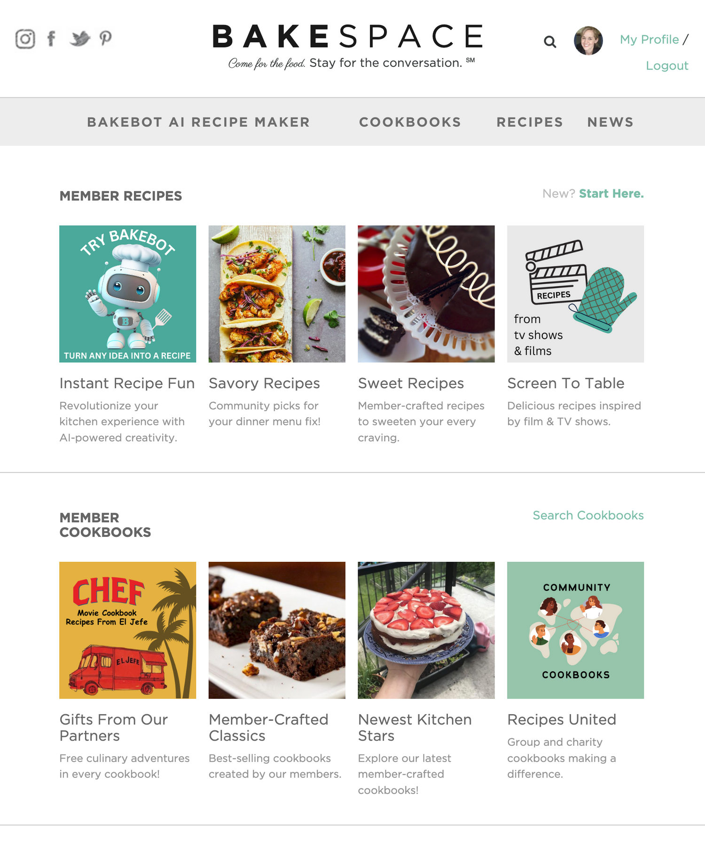Click the profile avatar photo
This screenshot has height=862, width=705.
(588, 40)
